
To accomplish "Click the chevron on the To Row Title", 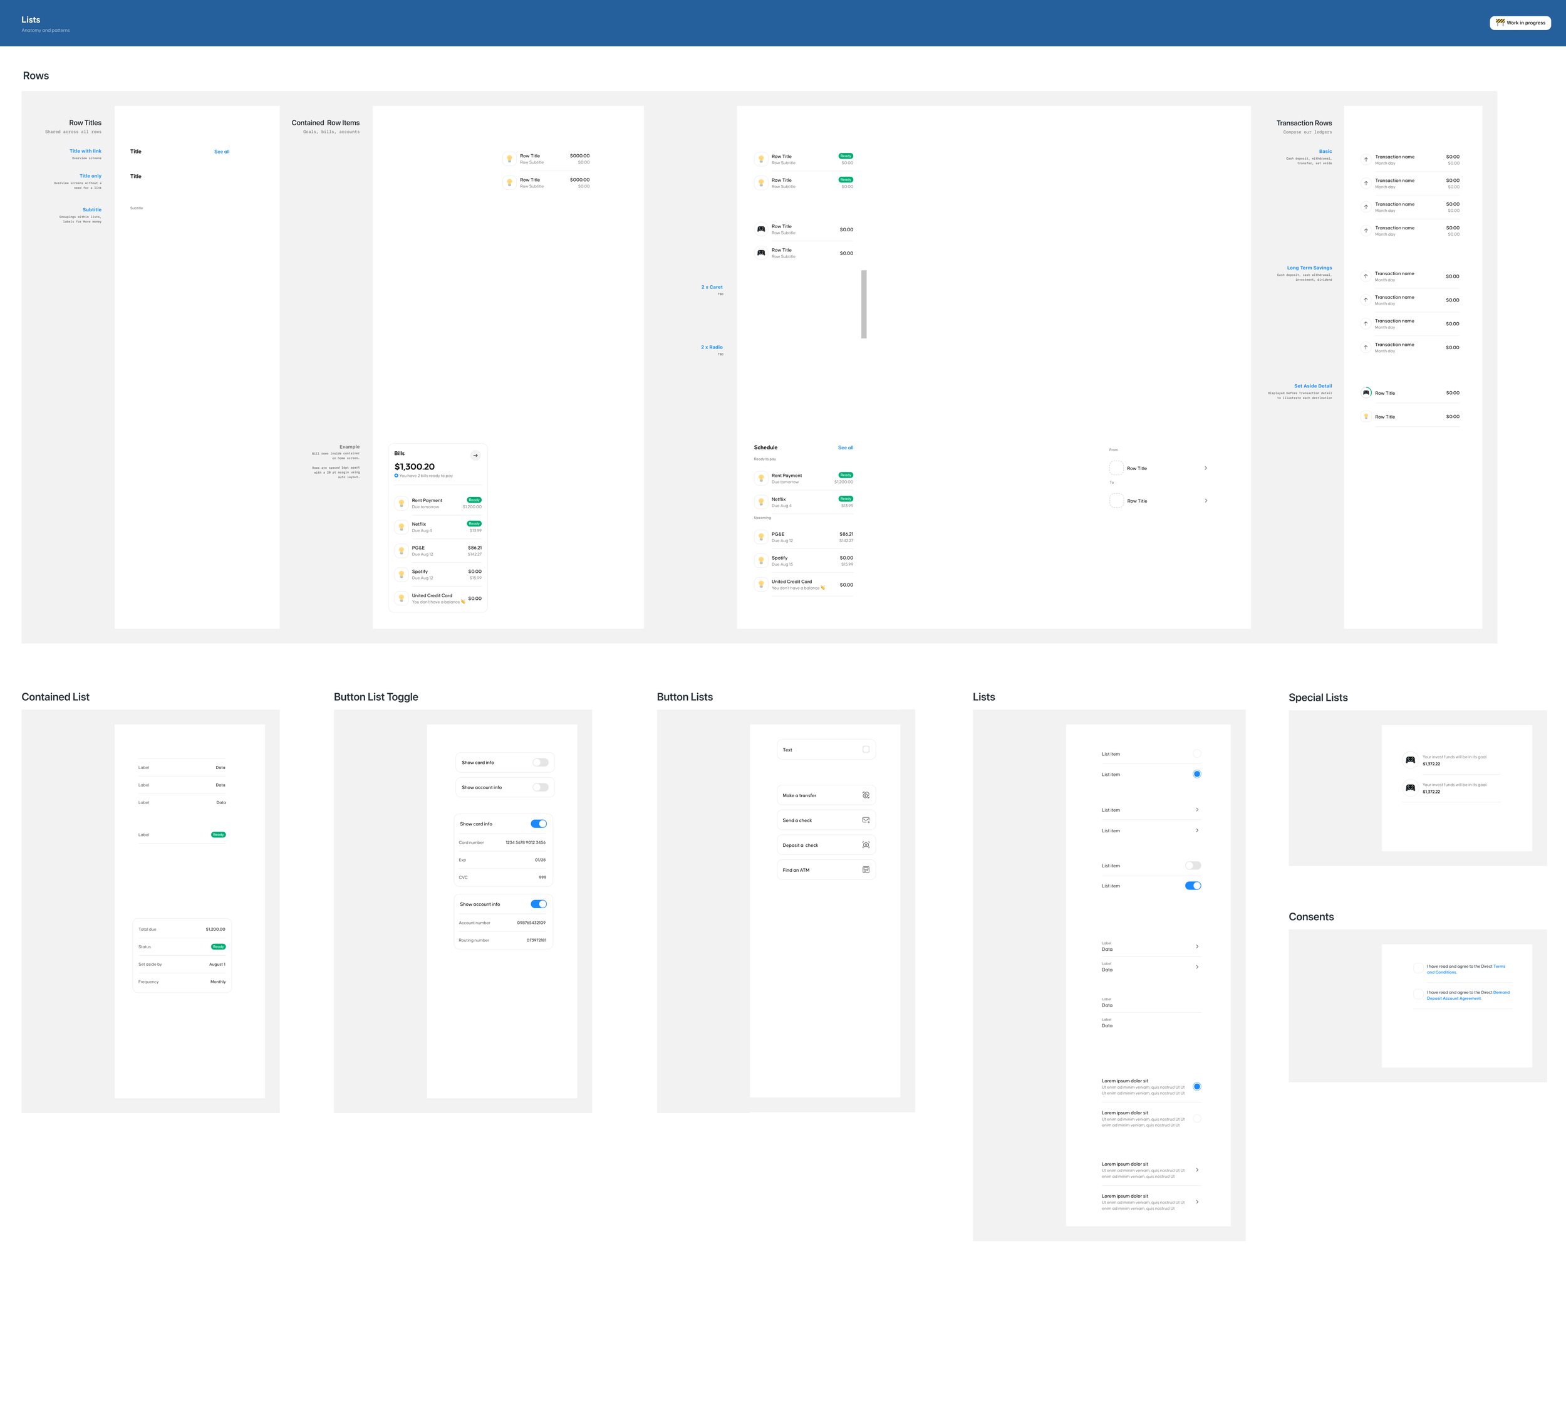I will 1206,500.
